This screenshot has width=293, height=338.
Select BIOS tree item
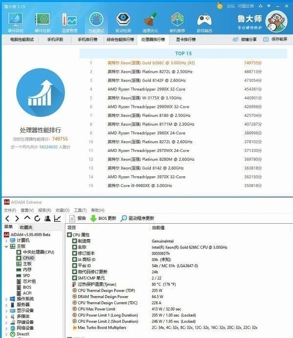[x=24, y=287]
